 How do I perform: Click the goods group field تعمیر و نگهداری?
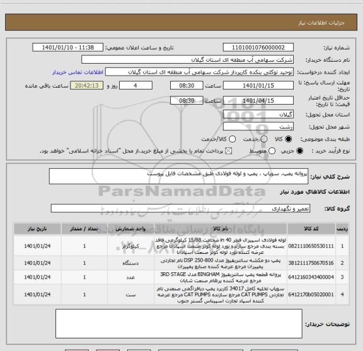[180, 209]
